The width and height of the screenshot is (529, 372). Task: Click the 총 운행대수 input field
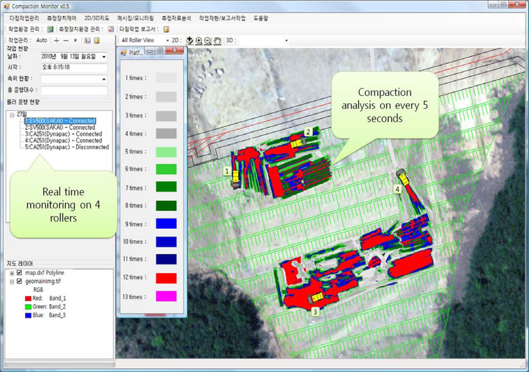74,90
